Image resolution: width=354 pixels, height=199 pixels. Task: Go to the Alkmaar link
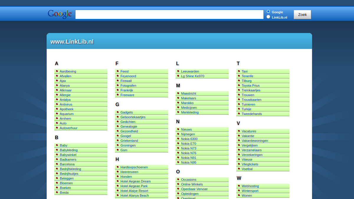tap(65, 90)
